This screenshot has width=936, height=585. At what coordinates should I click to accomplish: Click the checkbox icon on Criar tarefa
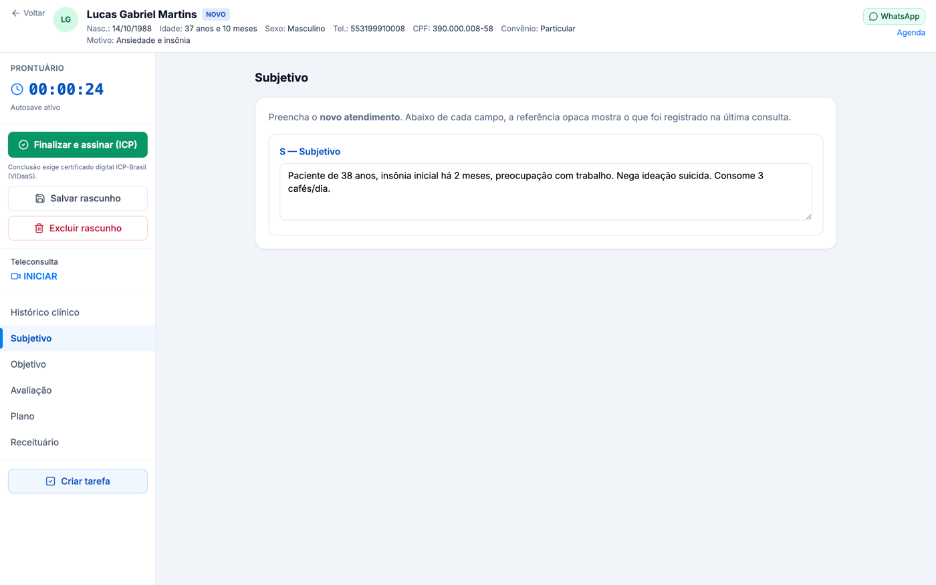point(50,481)
